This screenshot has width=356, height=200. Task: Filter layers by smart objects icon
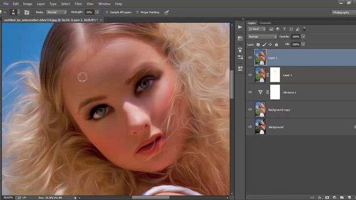point(298,29)
